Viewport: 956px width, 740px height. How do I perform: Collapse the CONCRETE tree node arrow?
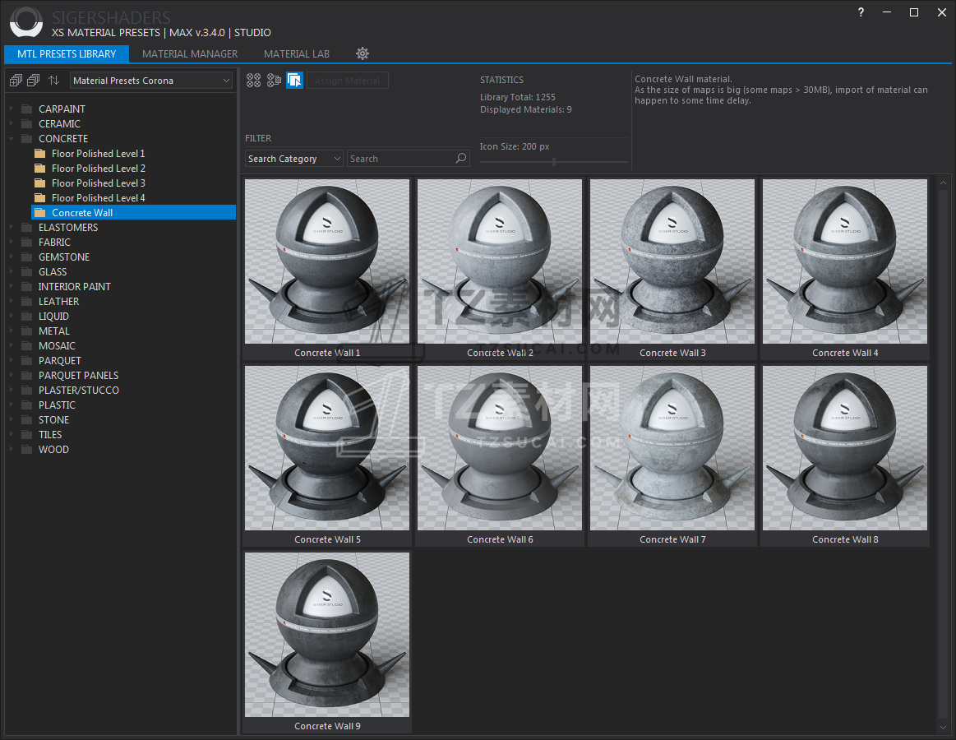point(12,138)
